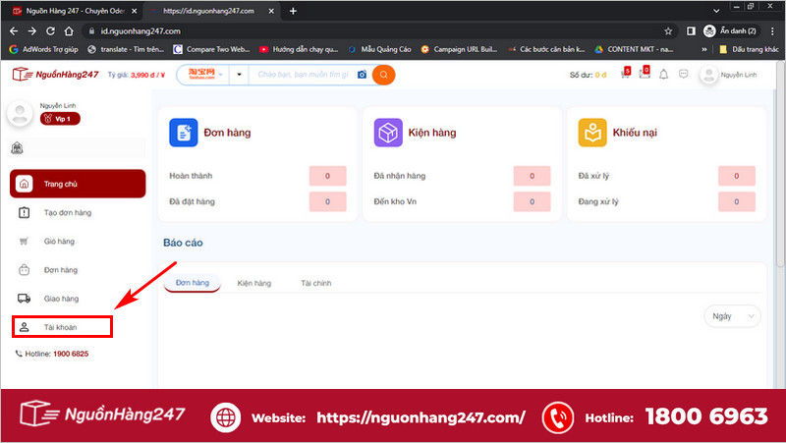Reload the page
Screen dimensions: 786x443
[51, 31]
